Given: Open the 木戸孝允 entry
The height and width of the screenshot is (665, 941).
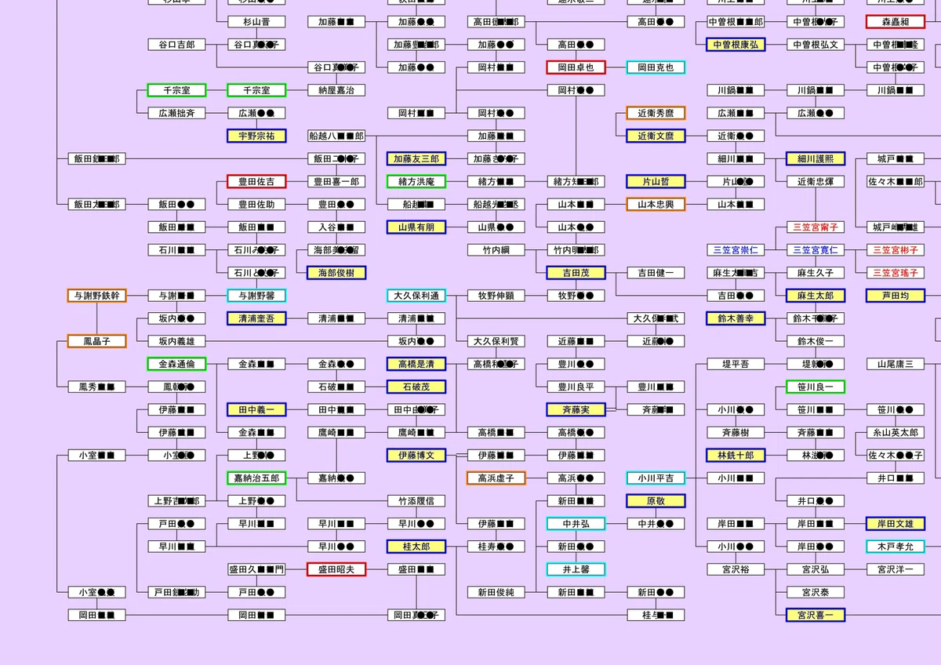Looking at the screenshot, I should [x=895, y=547].
